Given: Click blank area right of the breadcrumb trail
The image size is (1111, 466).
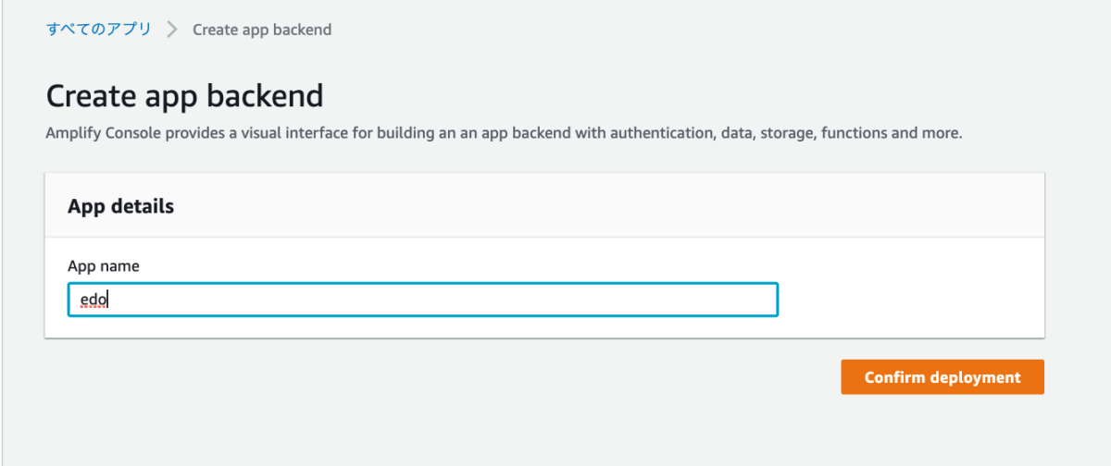Looking at the screenshot, I should click(648, 30).
